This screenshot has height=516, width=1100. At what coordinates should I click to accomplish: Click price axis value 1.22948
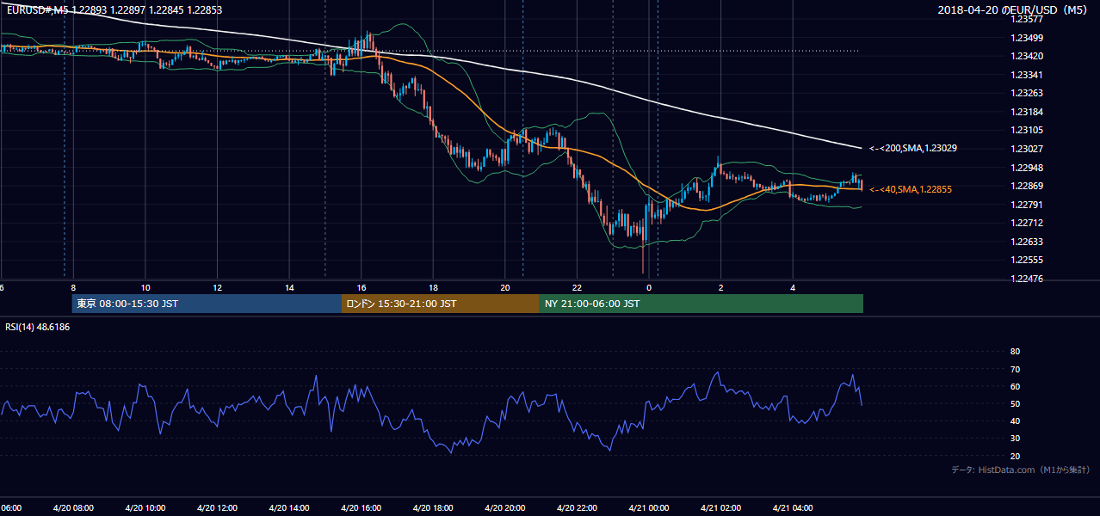click(1028, 168)
